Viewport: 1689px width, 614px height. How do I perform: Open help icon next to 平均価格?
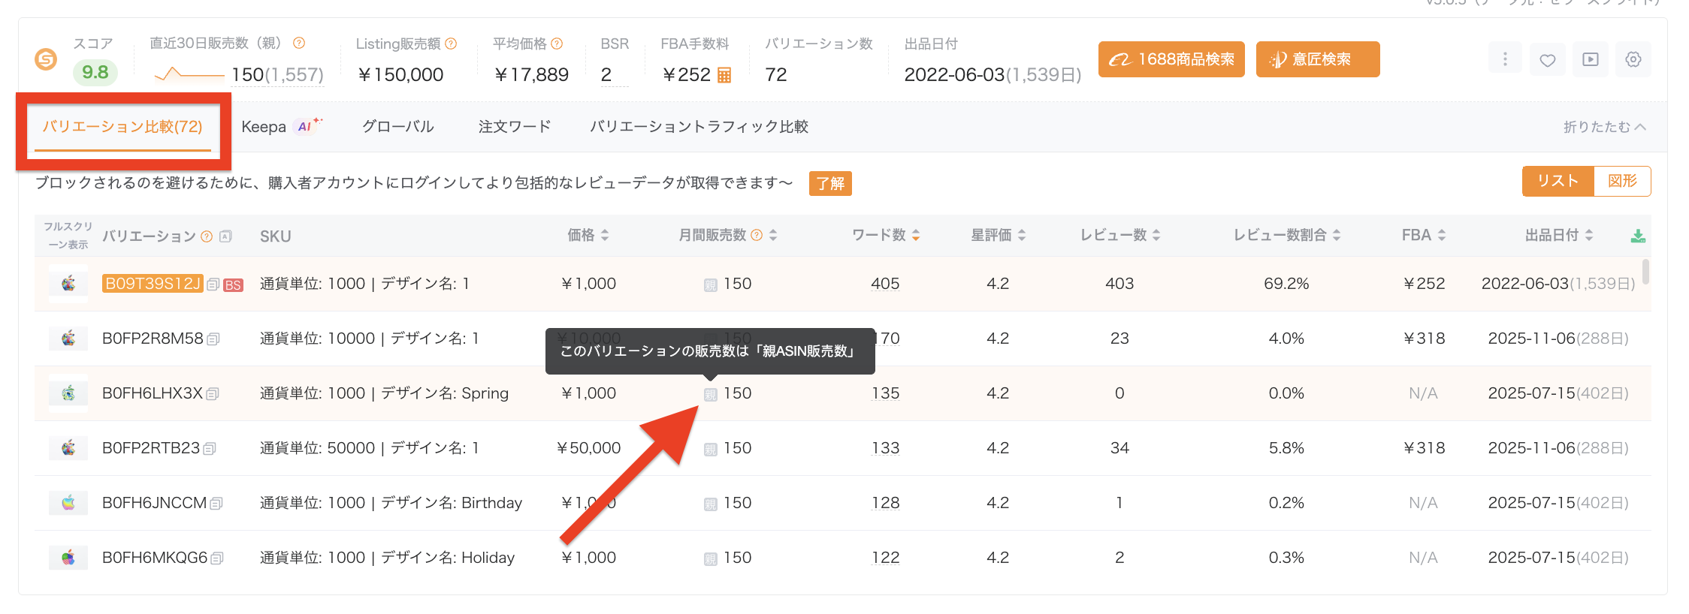[x=557, y=44]
